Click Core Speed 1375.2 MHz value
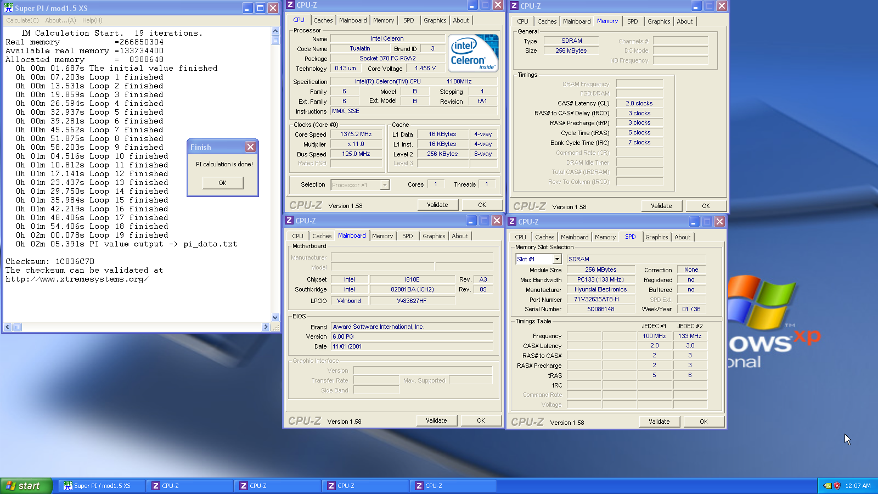Image resolution: width=878 pixels, height=494 pixels. point(356,134)
